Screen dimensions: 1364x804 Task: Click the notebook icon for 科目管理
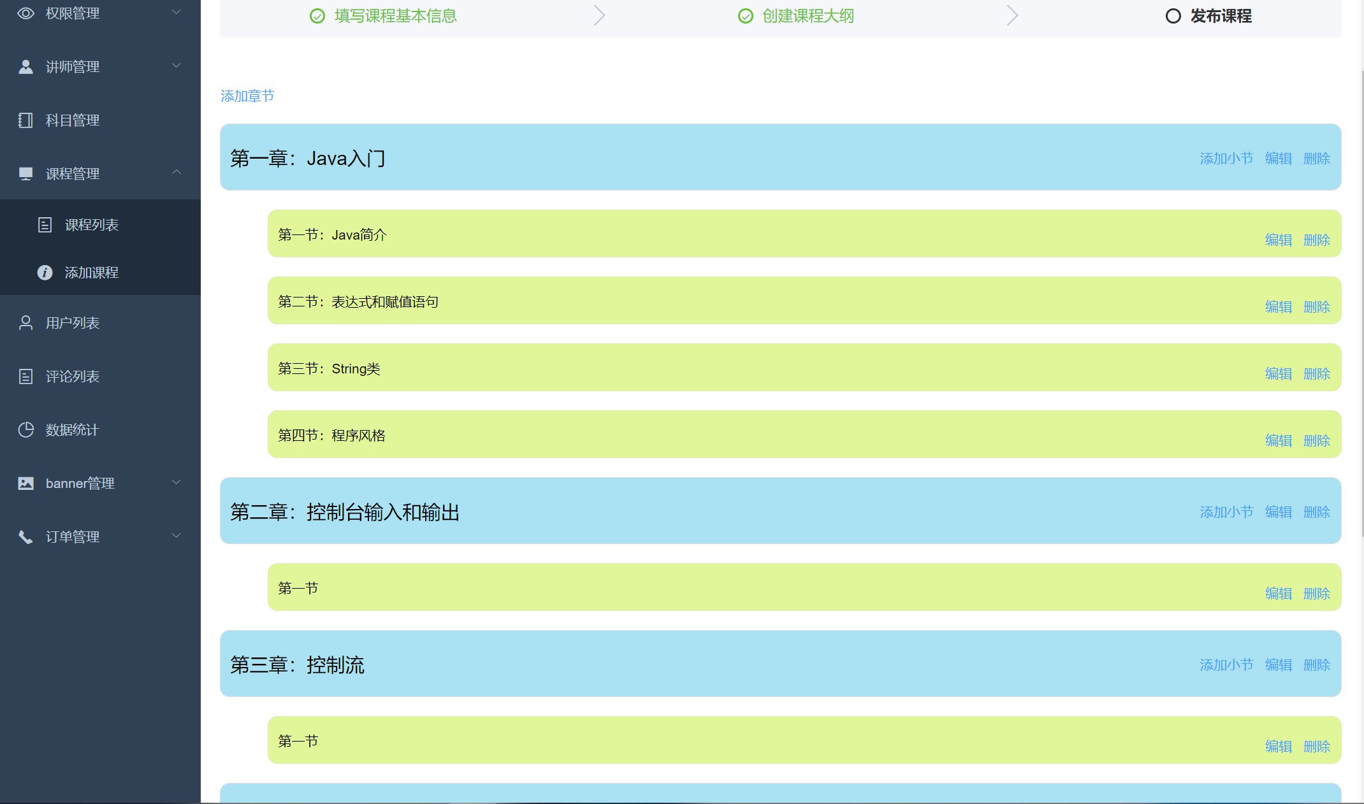click(25, 120)
